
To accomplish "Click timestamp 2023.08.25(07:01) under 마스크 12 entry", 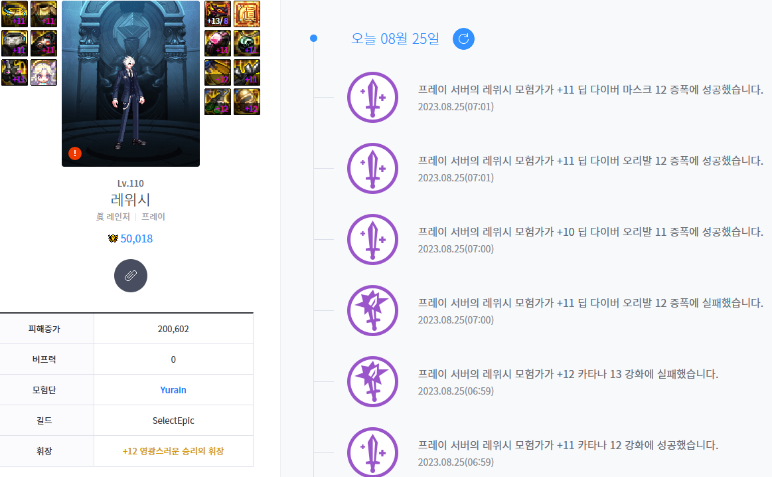I will click(x=456, y=106).
